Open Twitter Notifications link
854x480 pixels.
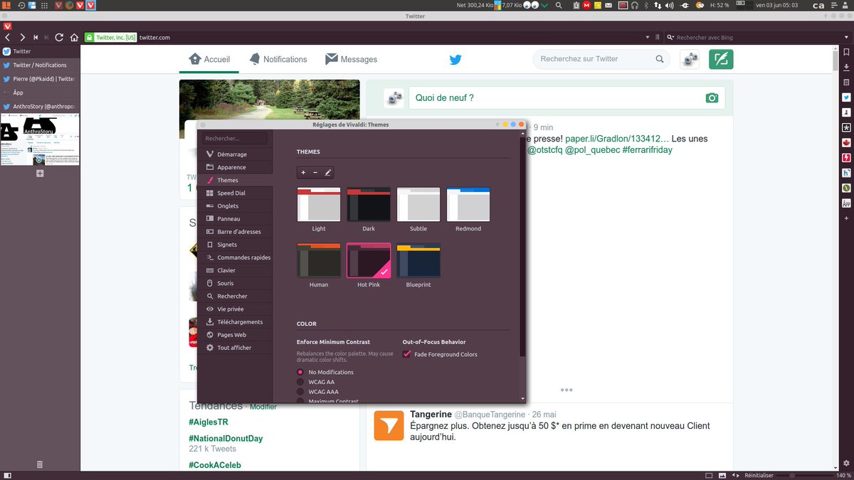(278, 59)
